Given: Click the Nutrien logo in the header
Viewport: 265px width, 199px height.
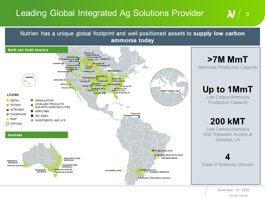Looking at the screenshot, I should pos(231,14).
